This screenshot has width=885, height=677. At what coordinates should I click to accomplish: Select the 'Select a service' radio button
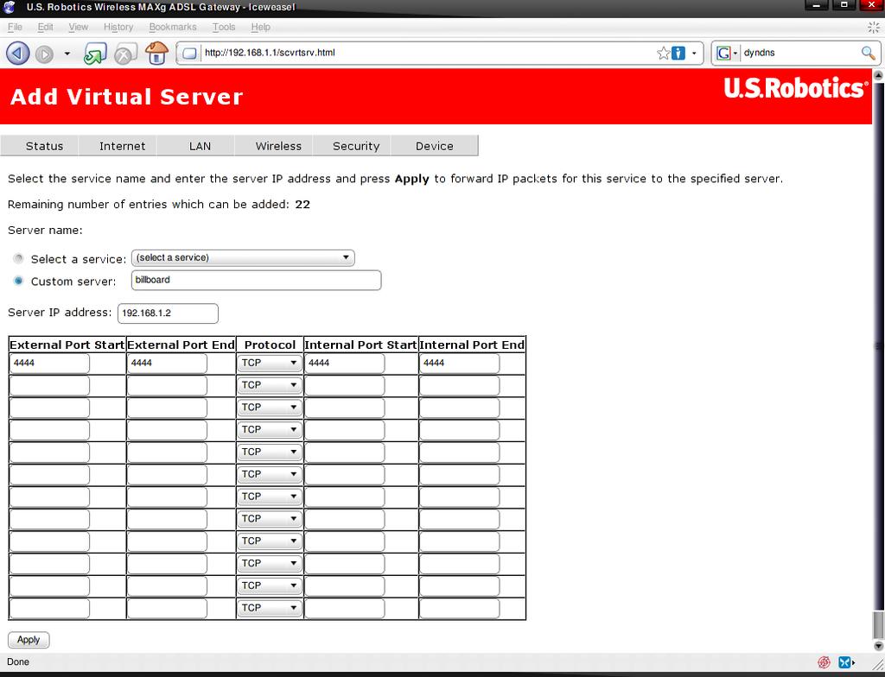tap(19, 258)
